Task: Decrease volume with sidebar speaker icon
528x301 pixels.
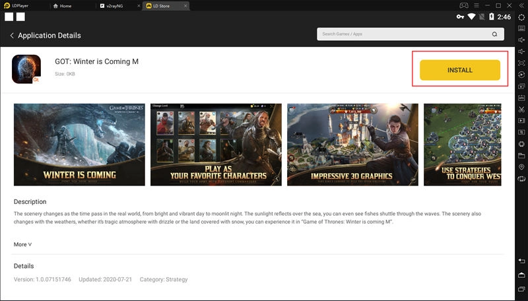Action: tap(521, 51)
